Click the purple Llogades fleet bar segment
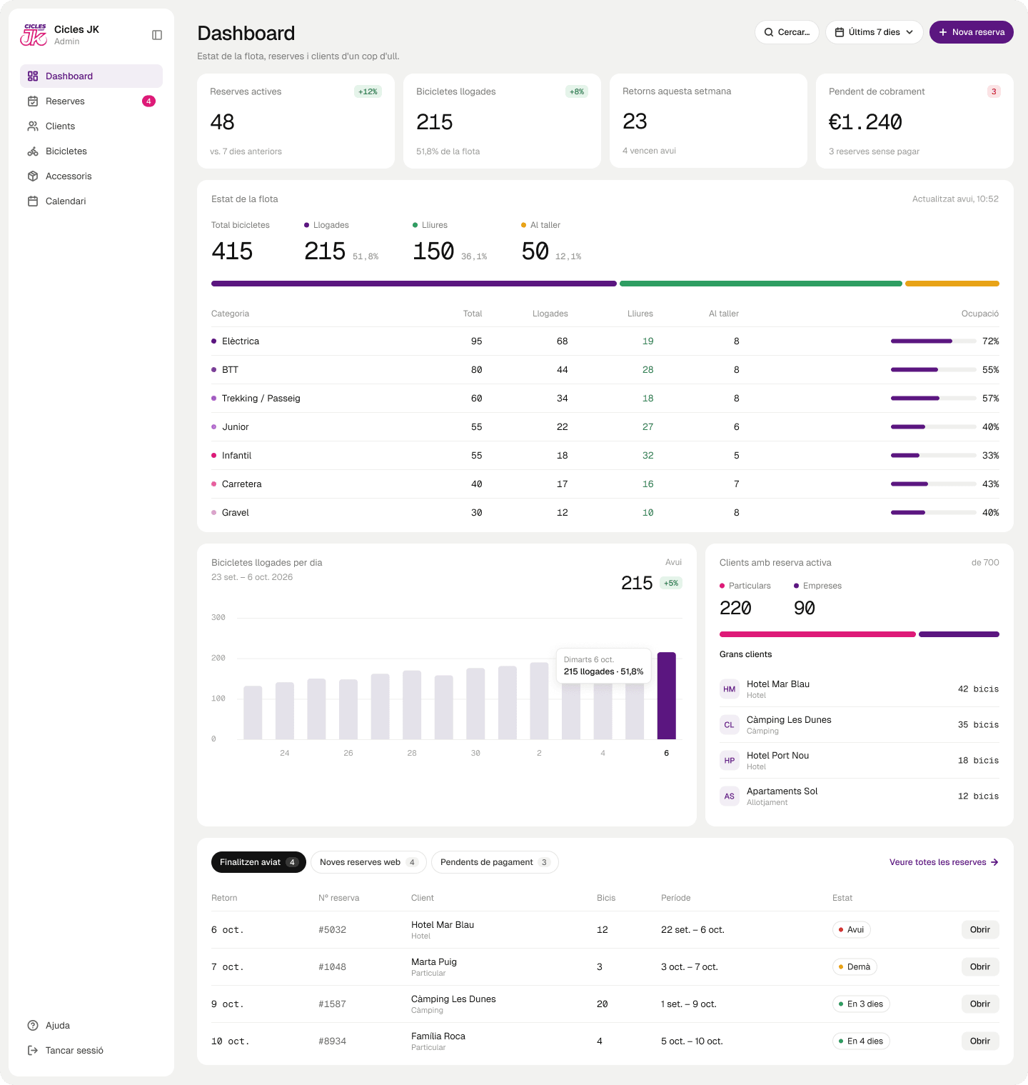Screen dimensions: 1028x1085 (414, 284)
